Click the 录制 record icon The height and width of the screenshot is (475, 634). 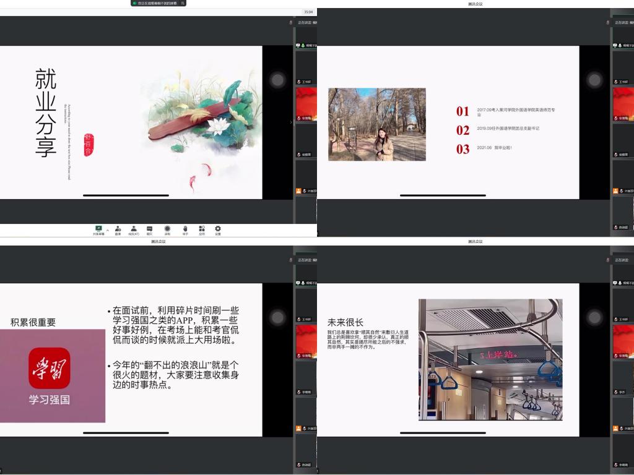pyautogui.click(x=167, y=228)
